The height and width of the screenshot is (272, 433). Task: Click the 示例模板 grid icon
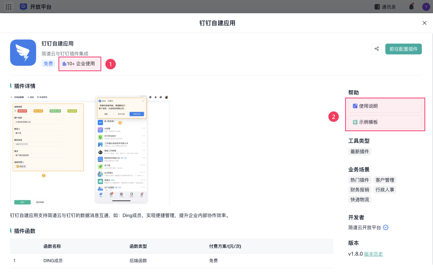(x=355, y=122)
